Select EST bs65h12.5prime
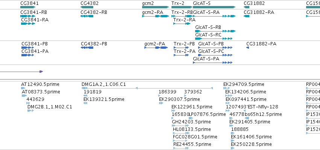320x150 pixels. coord(263,115)
